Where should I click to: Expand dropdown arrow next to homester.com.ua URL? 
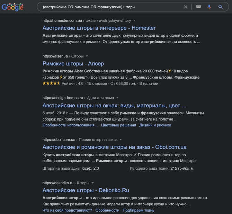click(134, 20)
